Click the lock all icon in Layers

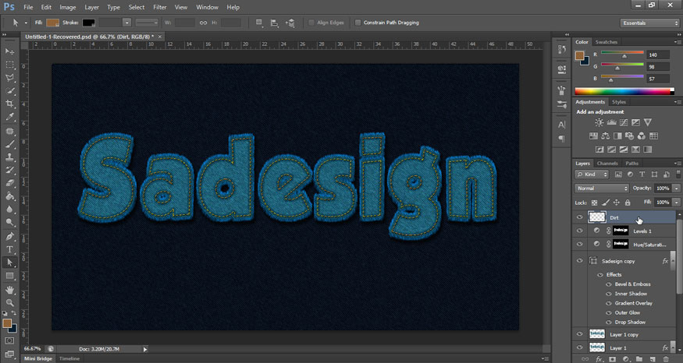[x=628, y=203]
